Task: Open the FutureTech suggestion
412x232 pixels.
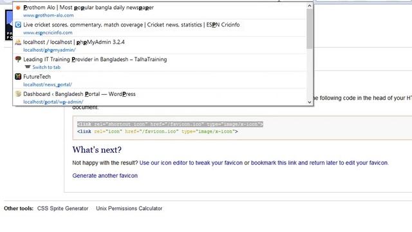Action: coord(37,77)
